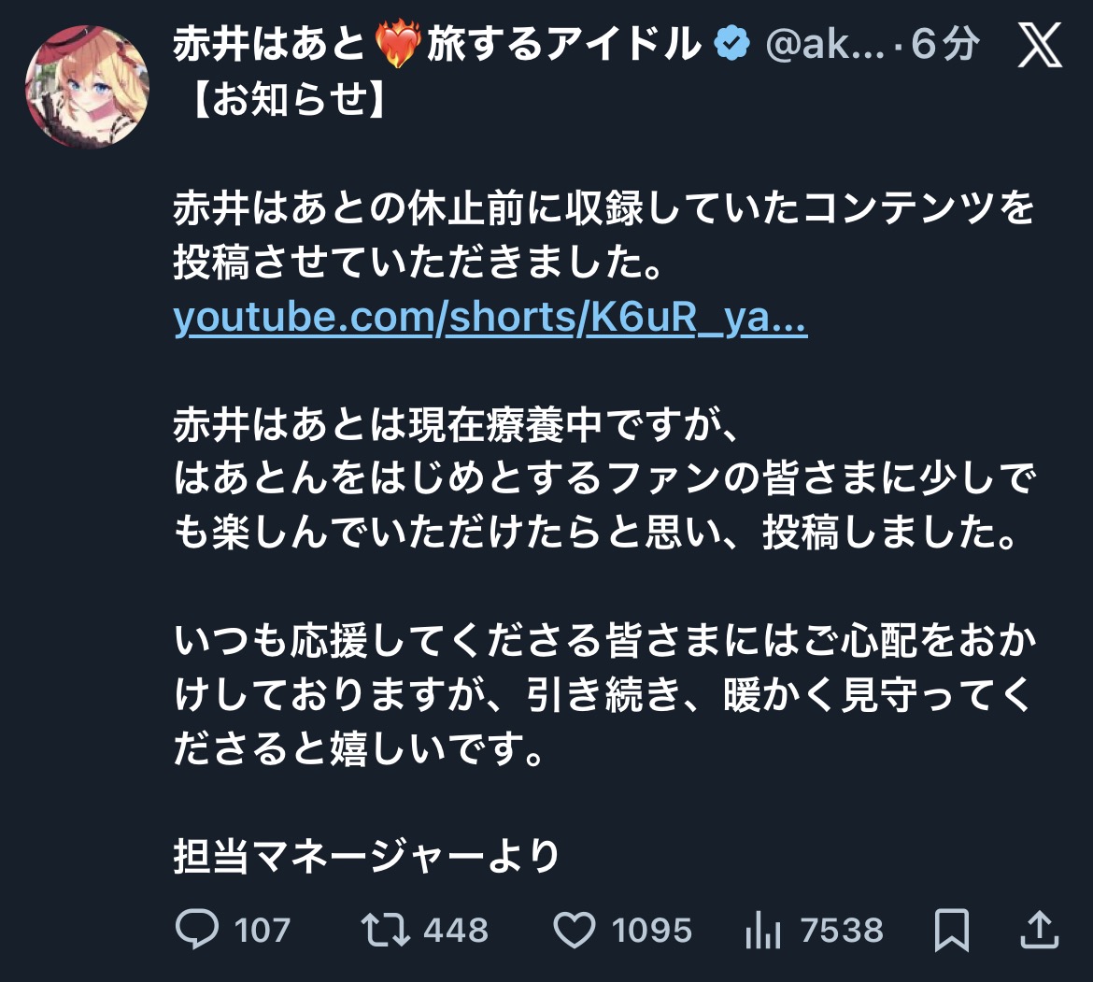1093x982 pixels.
Task: Click the repost count 448
Action: pyautogui.click(x=455, y=930)
